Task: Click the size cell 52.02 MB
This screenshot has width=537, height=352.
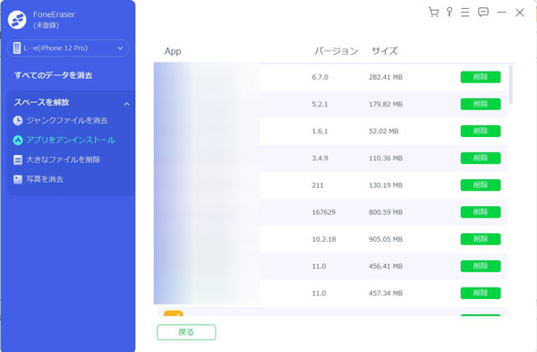Action: (384, 132)
